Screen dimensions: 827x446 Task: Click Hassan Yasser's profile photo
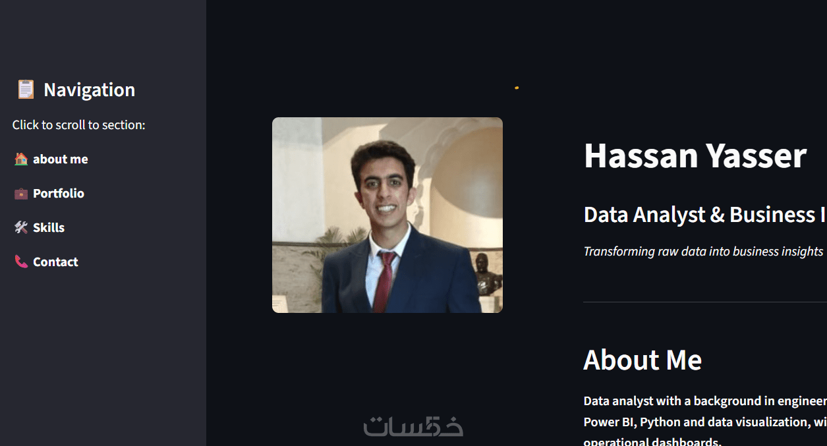click(387, 215)
